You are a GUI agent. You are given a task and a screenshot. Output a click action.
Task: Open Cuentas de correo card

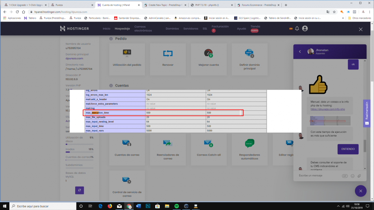[x=127, y=149]
